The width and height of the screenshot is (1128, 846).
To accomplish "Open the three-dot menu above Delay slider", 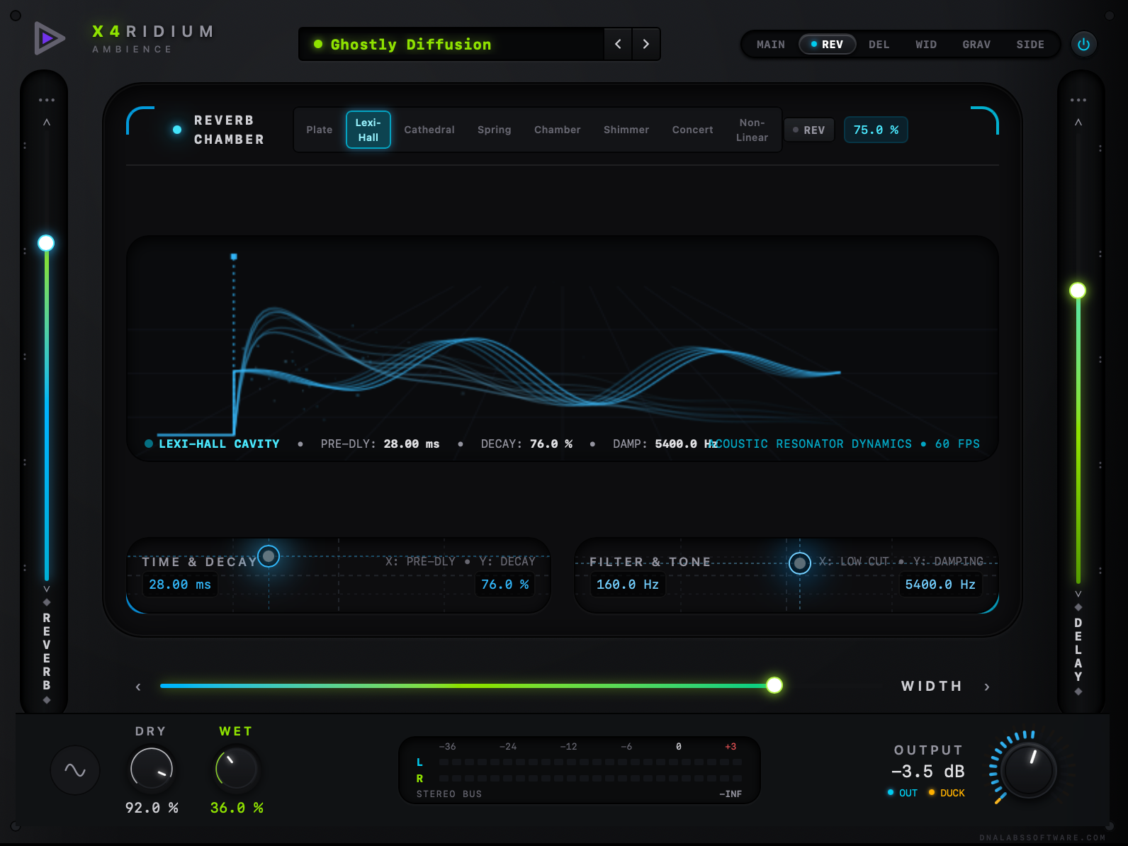I will coord(1078,100).
